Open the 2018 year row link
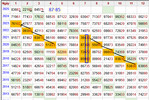Viewport: 149px width, 100px height. click(x=6, y=58)
